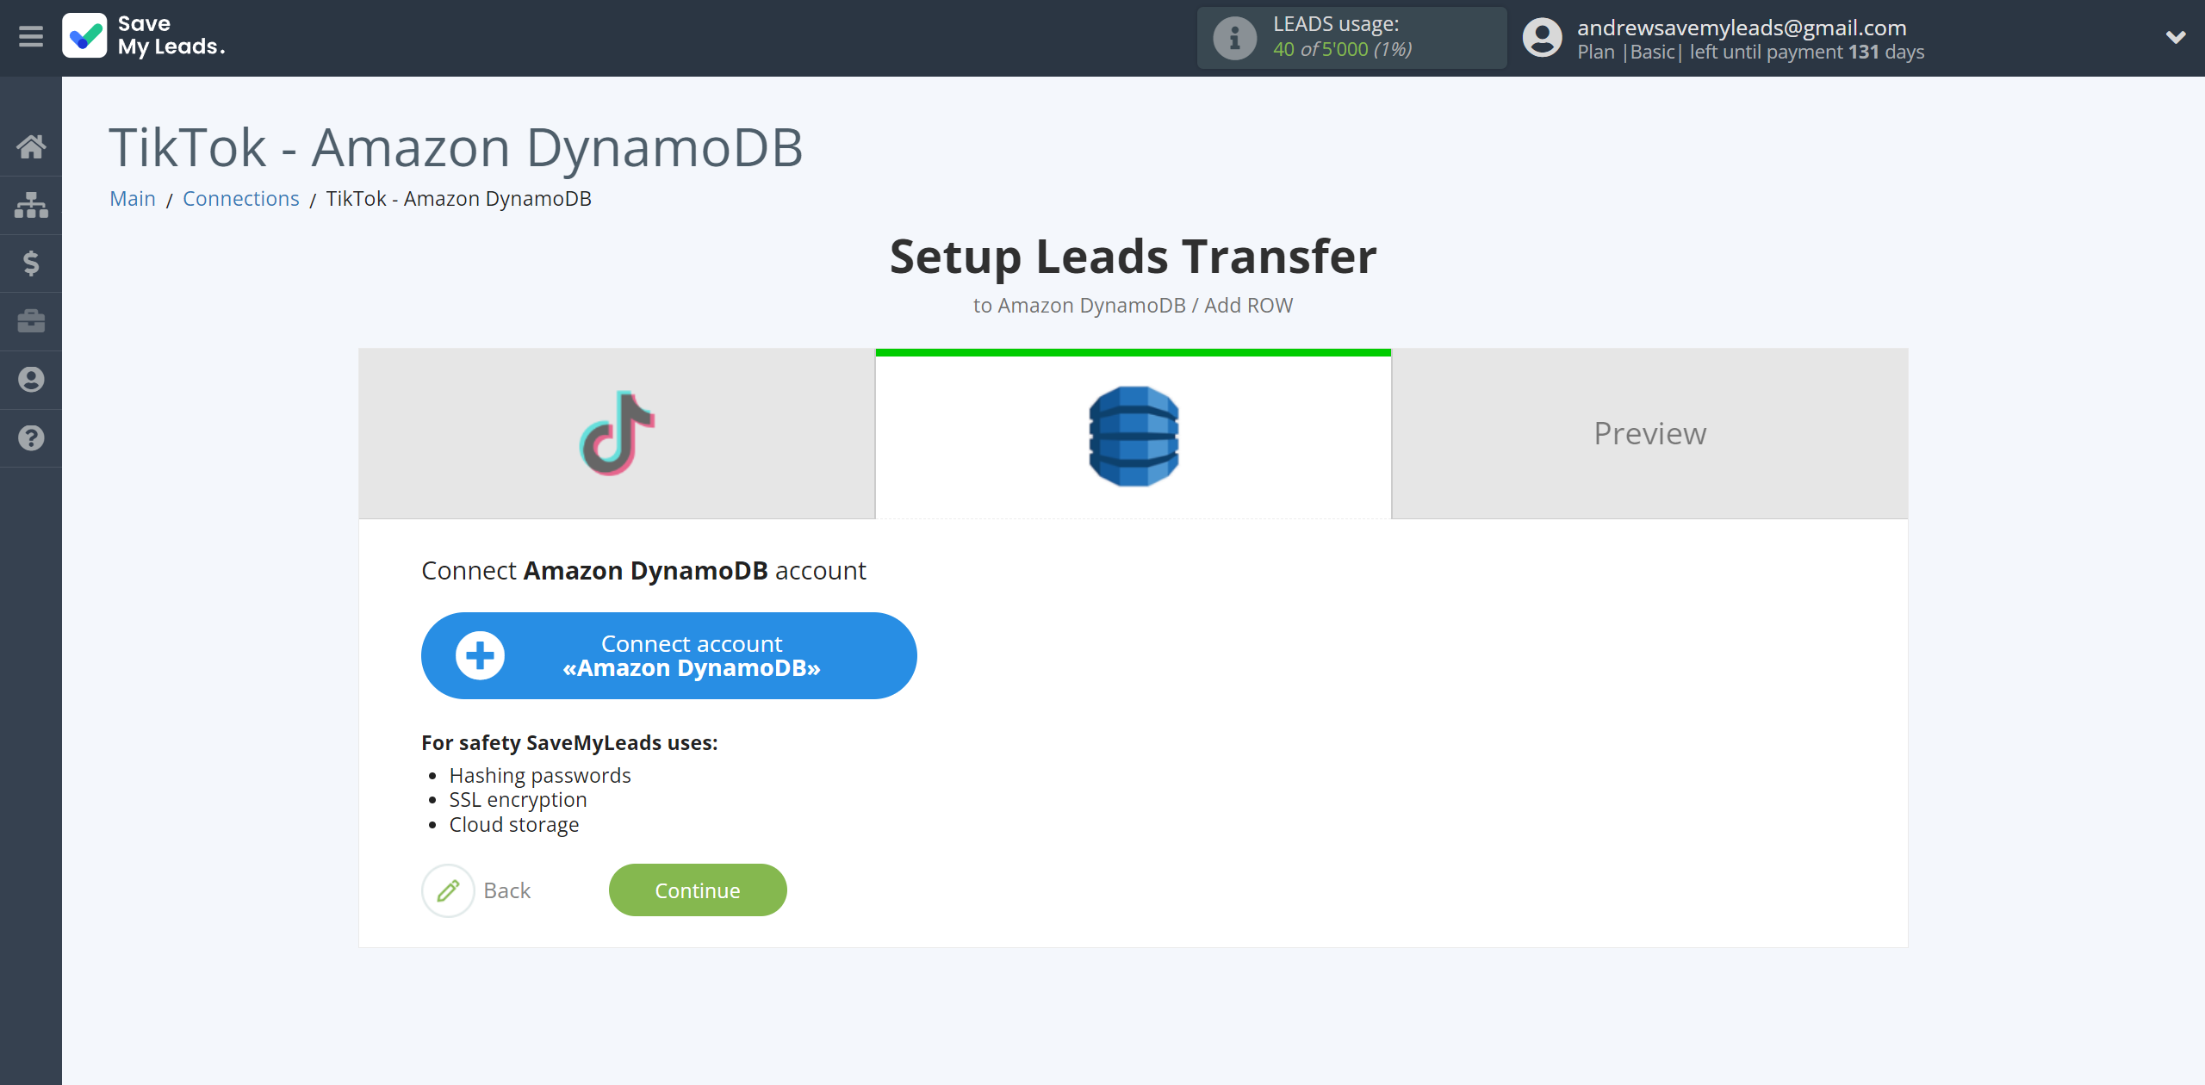
Task: Click the hamburger menu icon
Action: coord(31,36)
